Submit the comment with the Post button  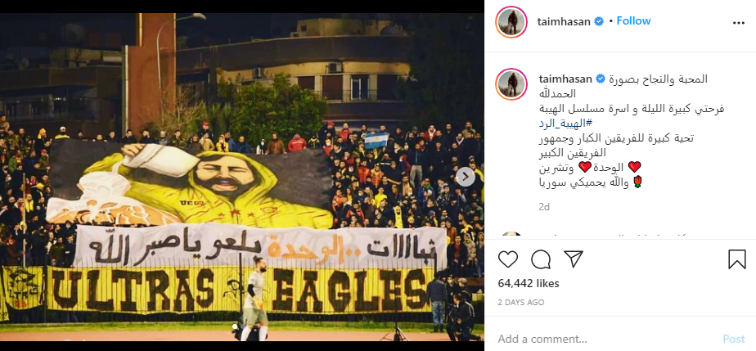click(x=734, y=339)
